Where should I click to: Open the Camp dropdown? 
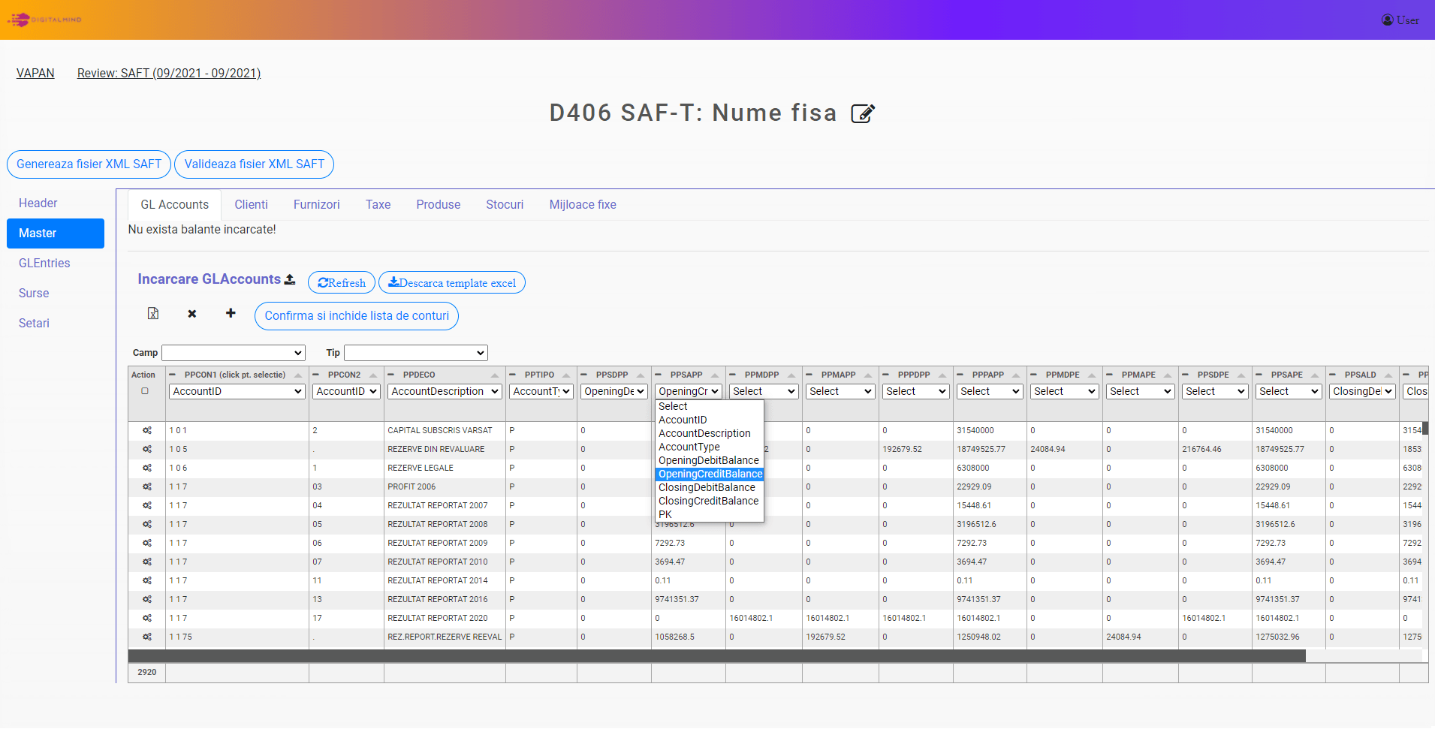click(234, 353)
